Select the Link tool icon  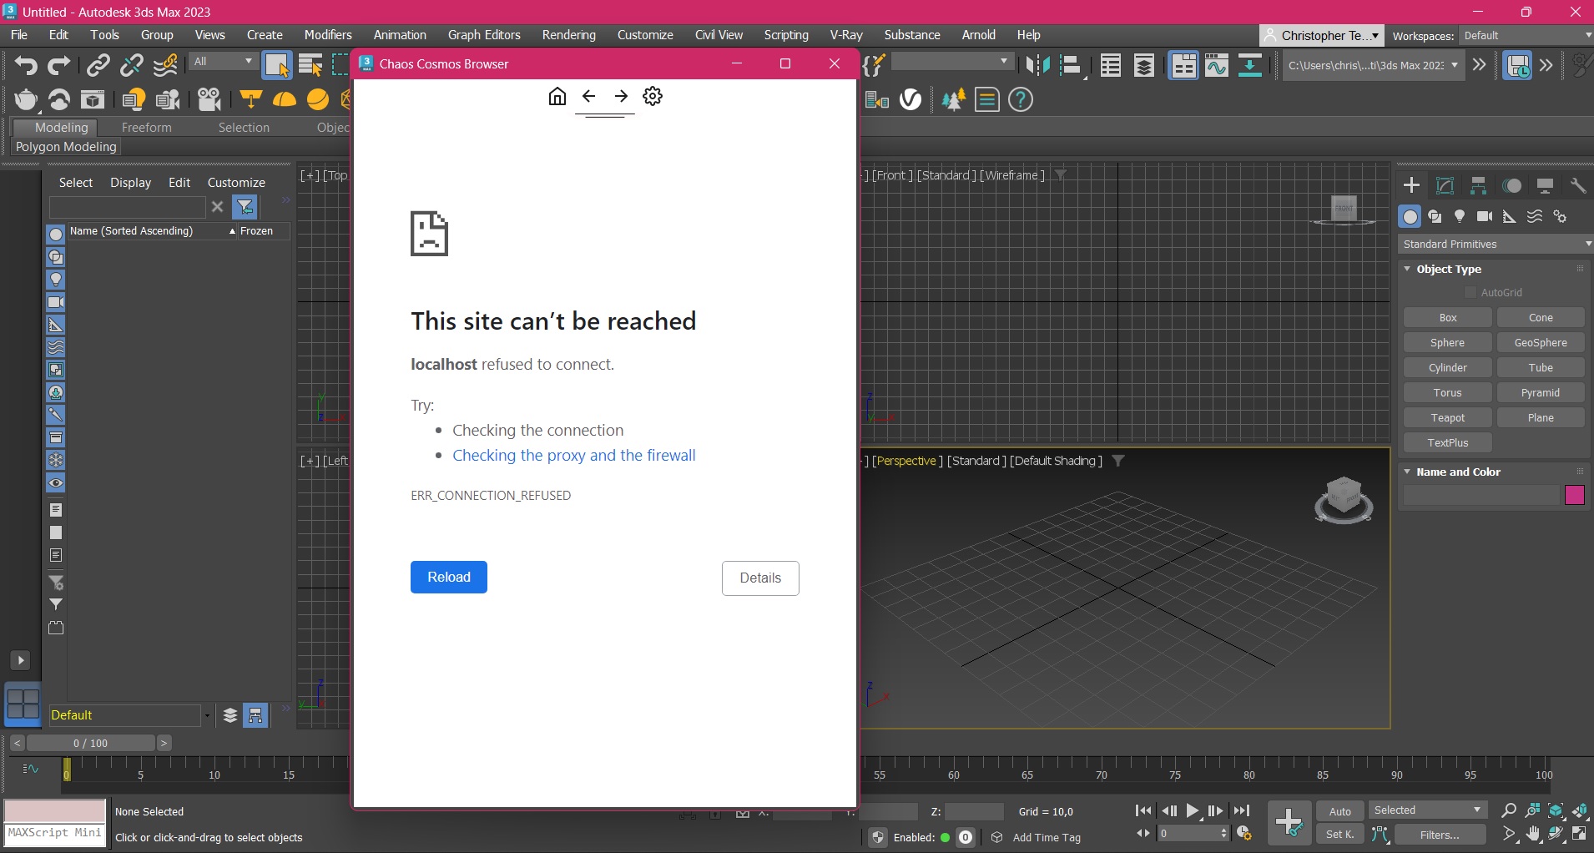tap(98, 65)
